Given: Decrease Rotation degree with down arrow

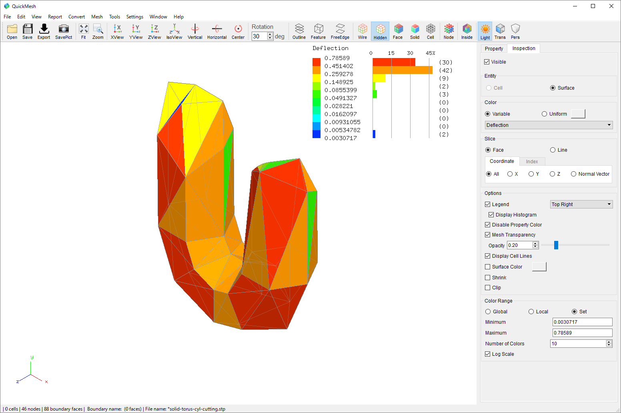Looking at the screenshot, I should 270,38.
